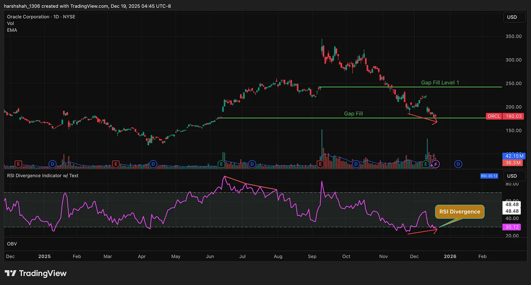The height and width of the screenshot is (285, 531).
Task: Click the 2026 label on time axis
Action: point(450,257)
